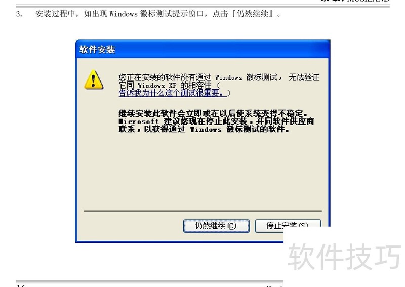Image resolution: width=405 pixels, height=287 pixels.
Task: Click the 软件安装 dialog title bar
Action: (x=202, y=49)
